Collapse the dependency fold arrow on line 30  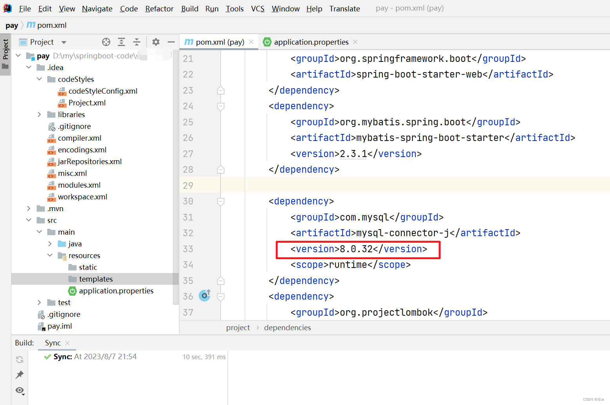point(221,201)
